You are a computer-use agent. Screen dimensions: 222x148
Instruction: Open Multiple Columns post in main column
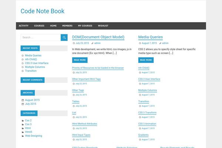pyautogui.click(x=148, y=90)
